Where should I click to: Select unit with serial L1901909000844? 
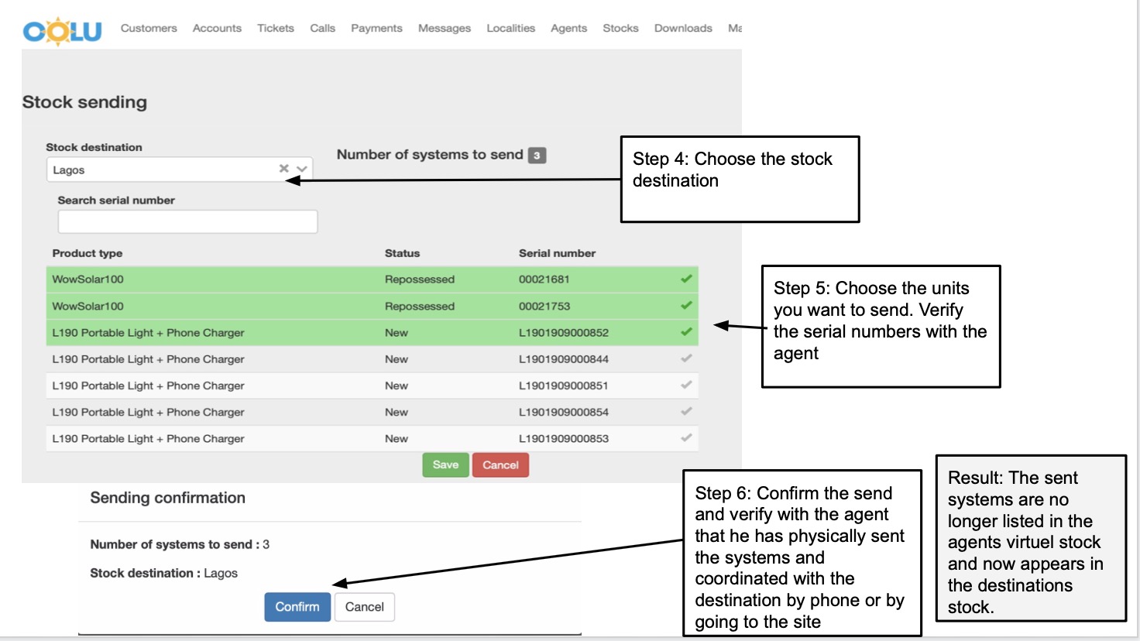[686, 358]
